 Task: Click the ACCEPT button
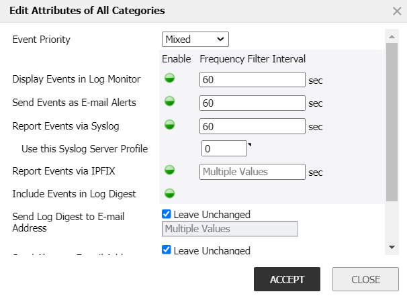coord(287,279)
